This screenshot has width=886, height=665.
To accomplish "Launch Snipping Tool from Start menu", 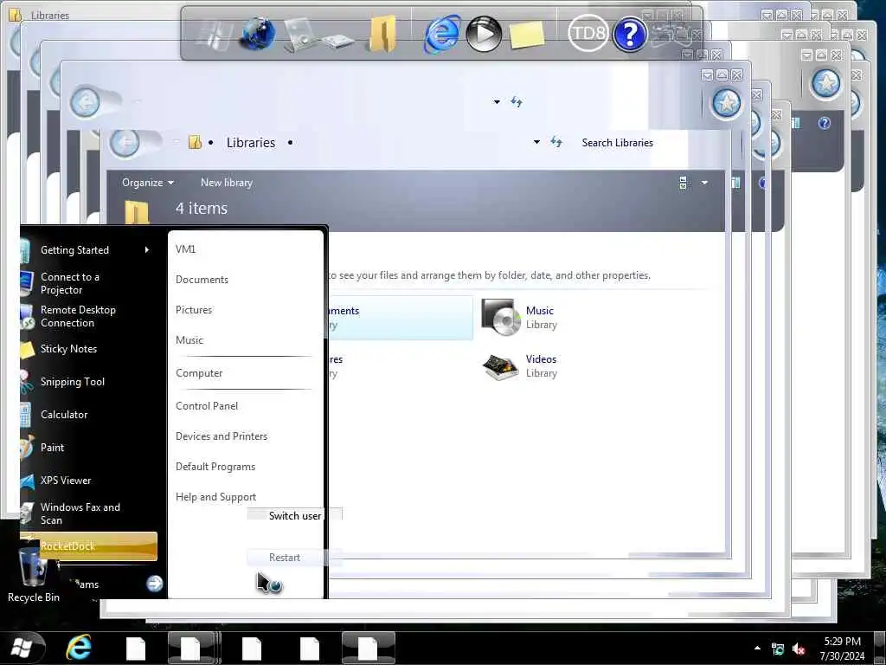I will coord(90,382).
